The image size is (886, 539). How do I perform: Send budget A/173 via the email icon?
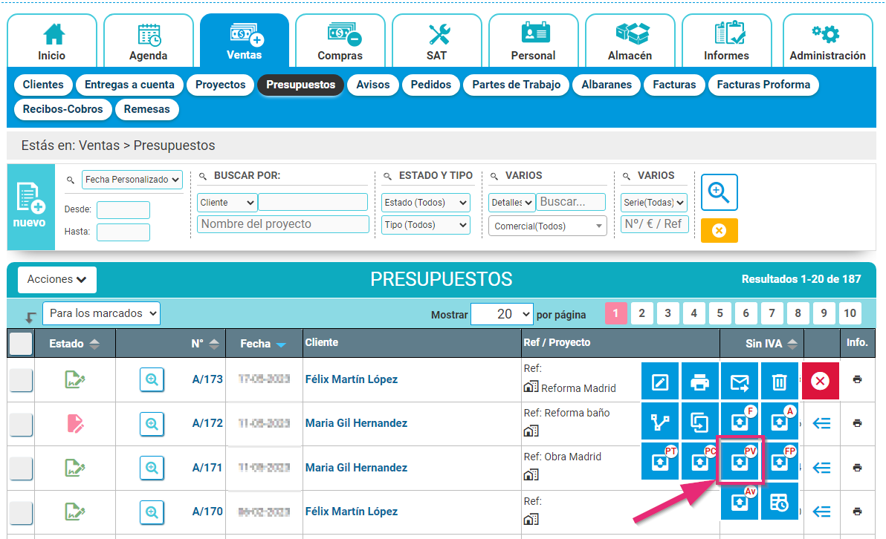pos(740,380)
